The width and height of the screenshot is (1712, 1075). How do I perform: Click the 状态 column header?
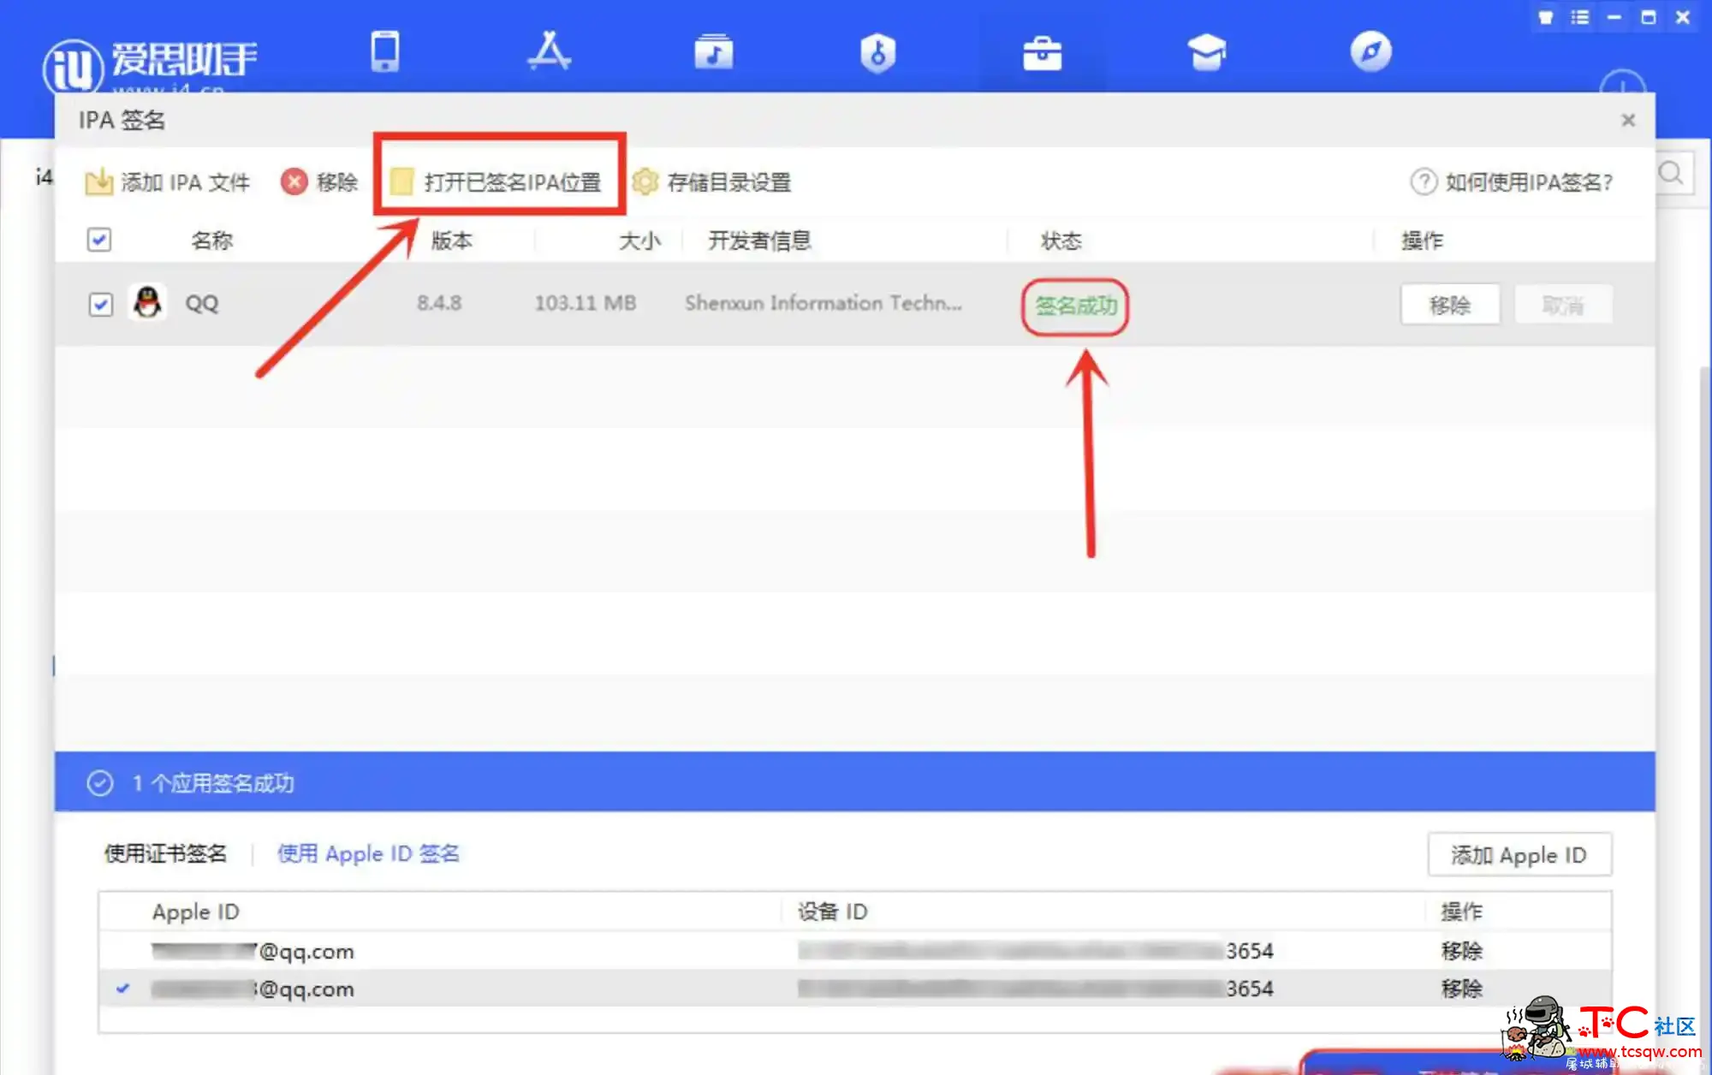(1061, 241)
